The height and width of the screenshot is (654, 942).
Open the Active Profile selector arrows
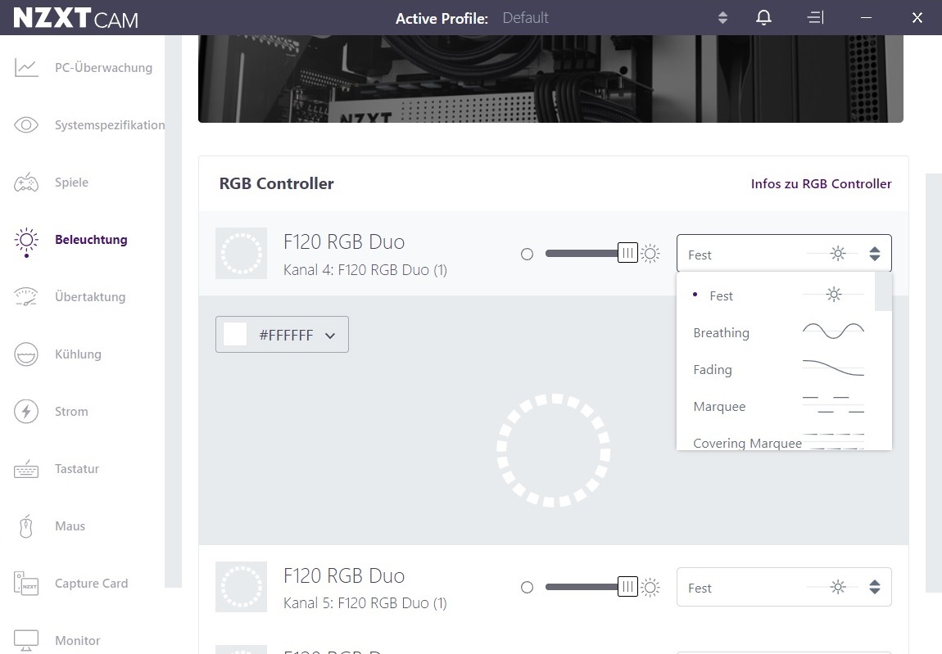point(722,17)
